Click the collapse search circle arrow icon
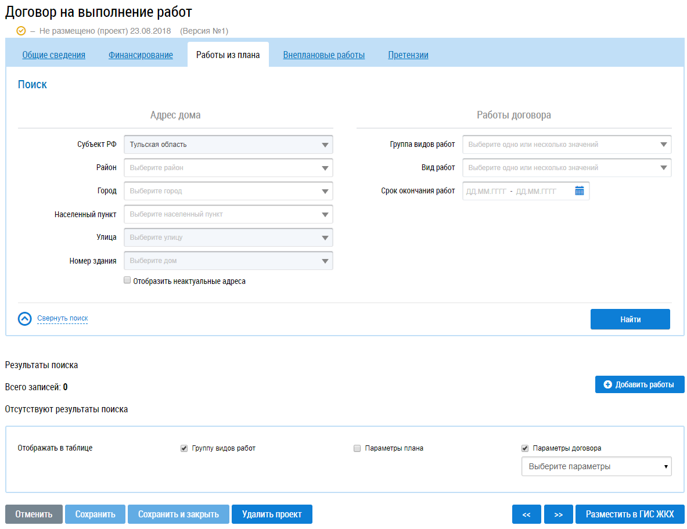This screenshot has width=687, height=529. [x=24, y=319]
